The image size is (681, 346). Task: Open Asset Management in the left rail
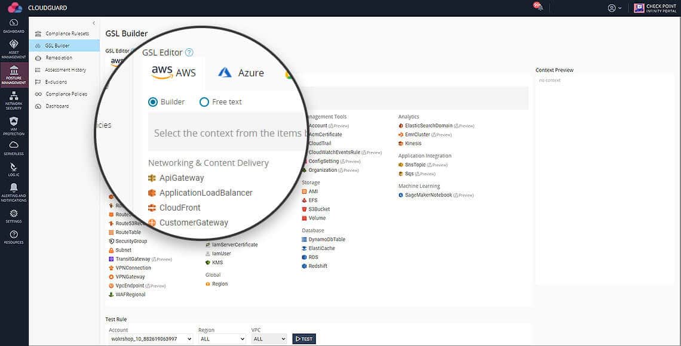click(x=14, y=49)
